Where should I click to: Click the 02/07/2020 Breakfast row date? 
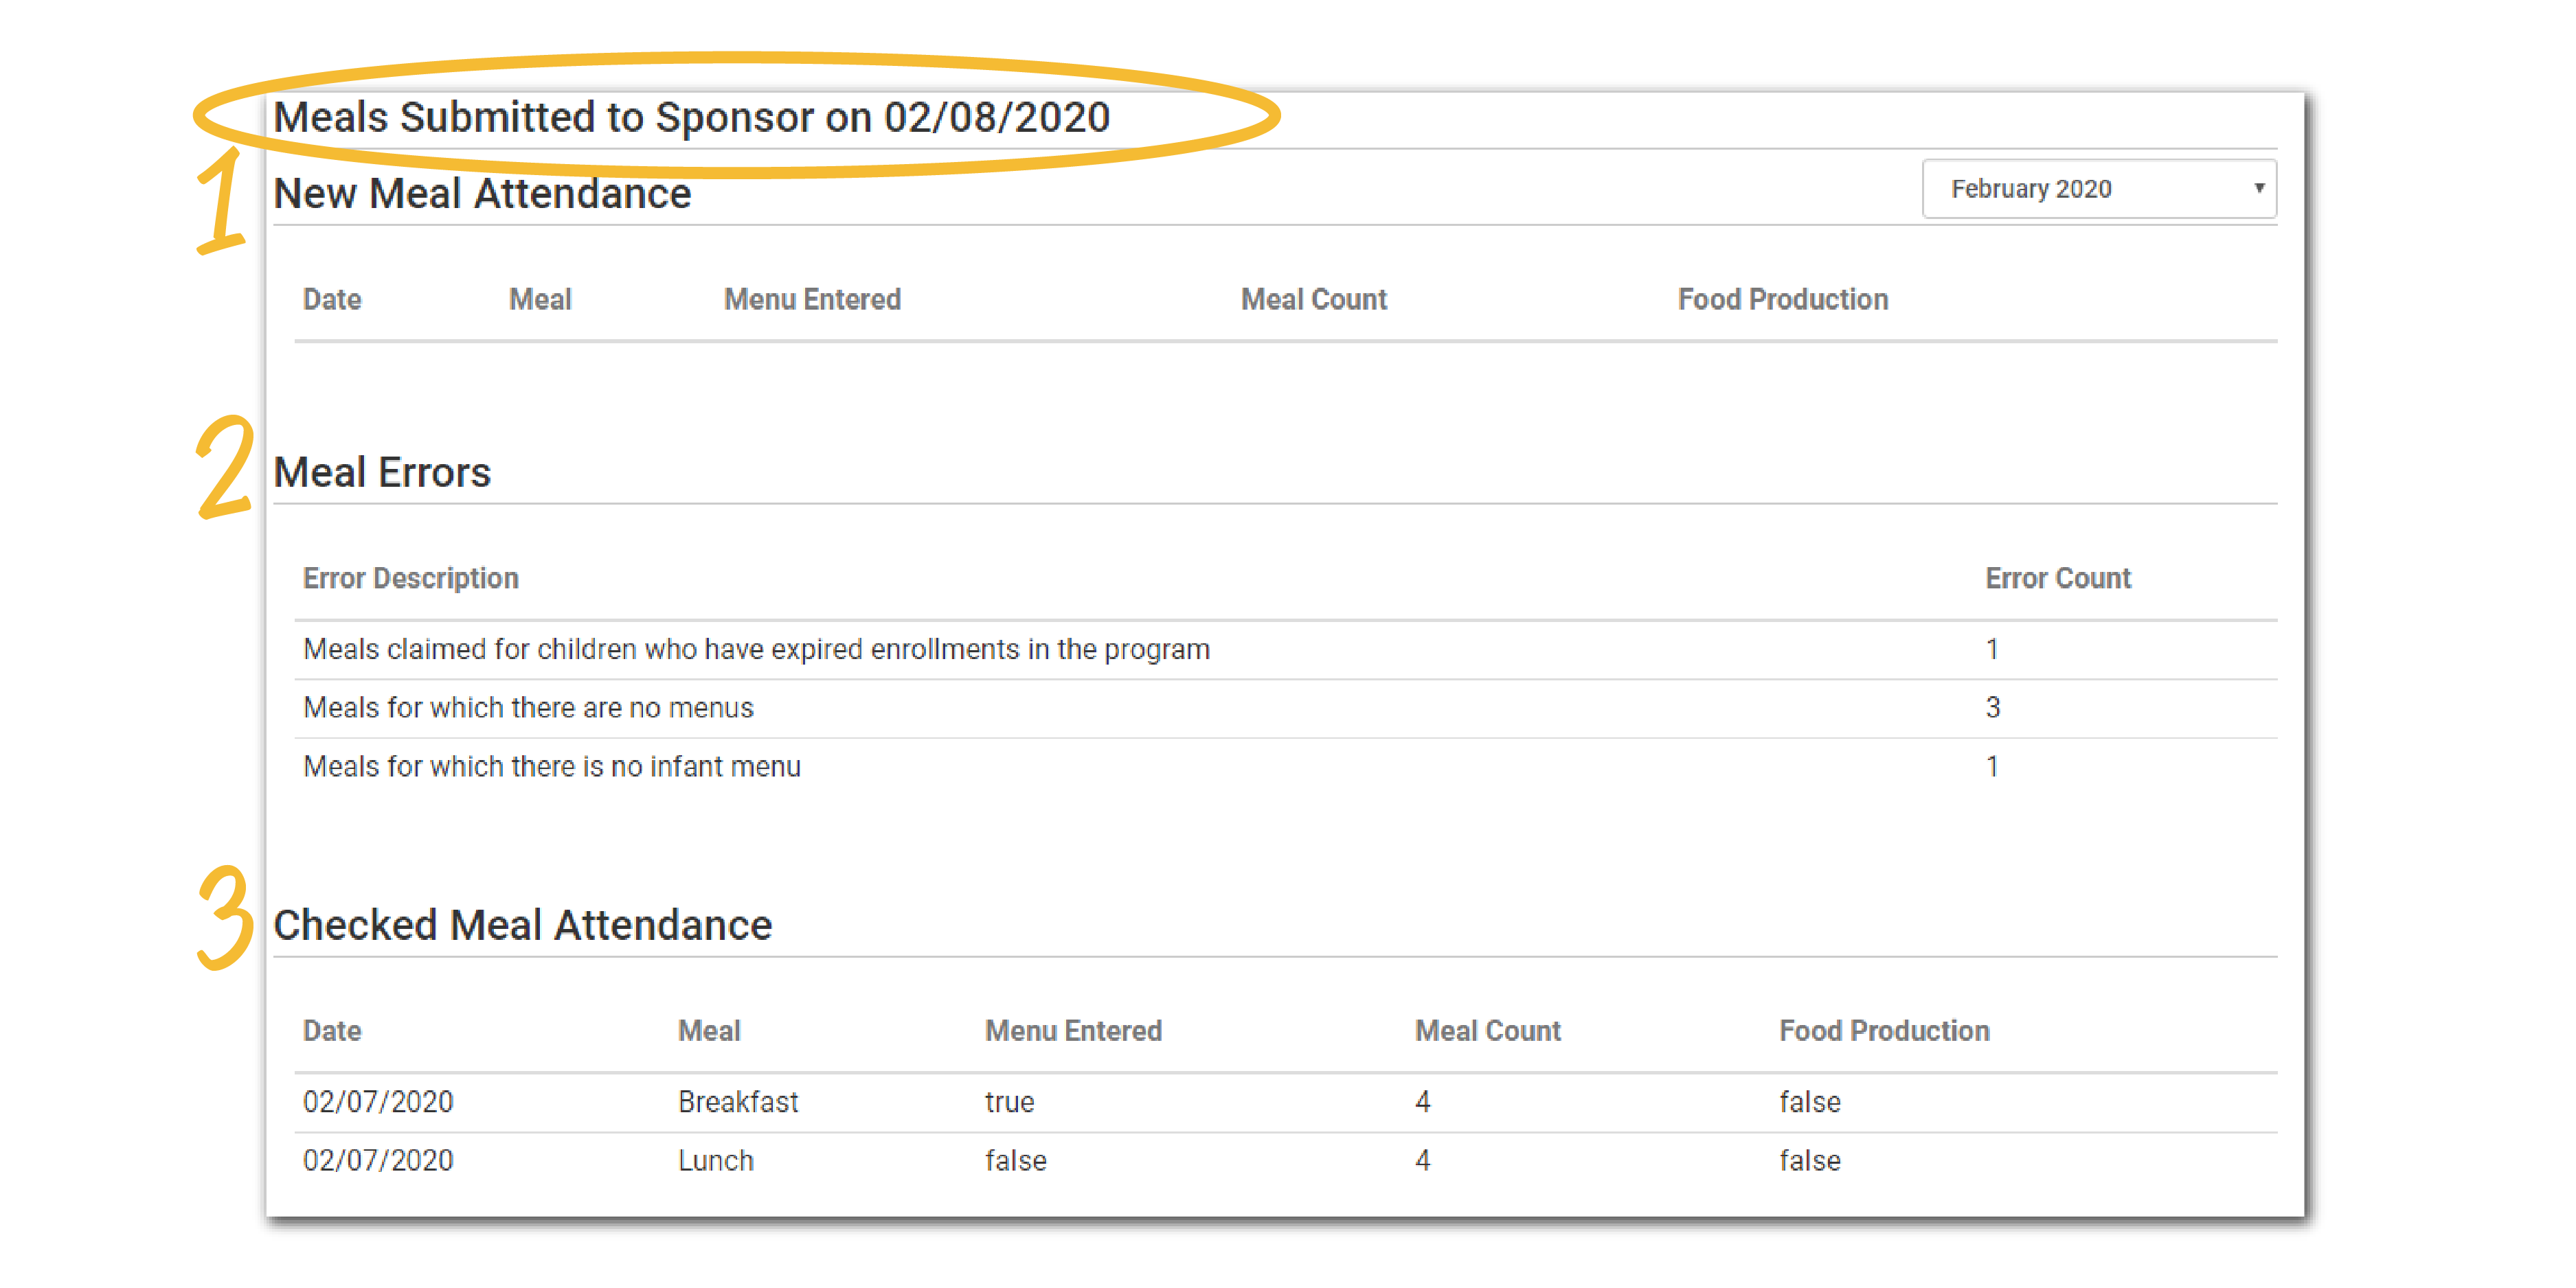click(378, 1101)
